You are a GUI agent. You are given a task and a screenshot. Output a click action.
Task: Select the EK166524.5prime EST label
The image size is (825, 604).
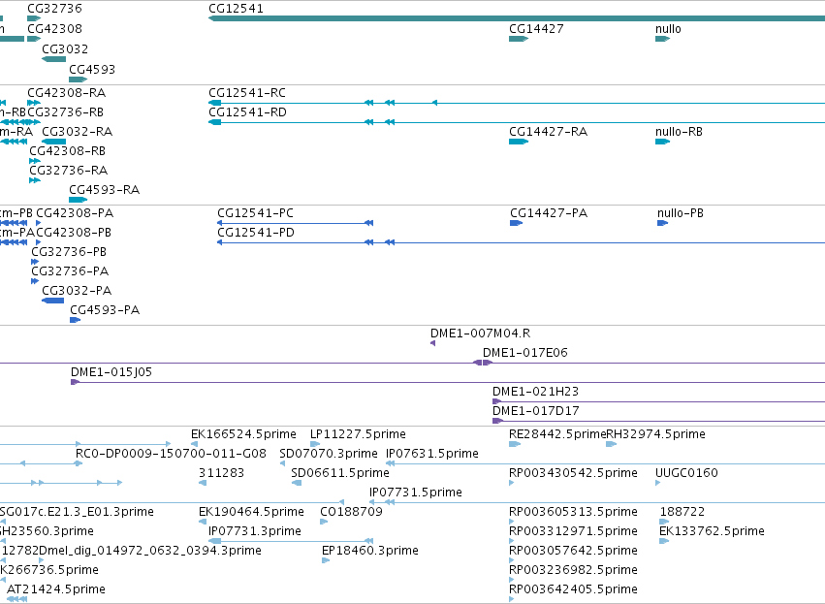pos(243,434)
